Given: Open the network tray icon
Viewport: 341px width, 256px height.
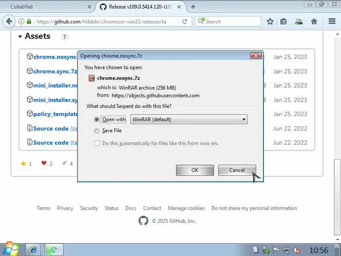Looking at the screenshot, I should [x=286, y=250].
